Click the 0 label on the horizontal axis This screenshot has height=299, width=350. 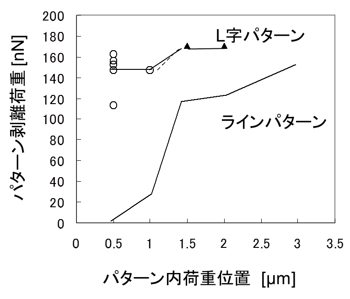tap(76, 244)
